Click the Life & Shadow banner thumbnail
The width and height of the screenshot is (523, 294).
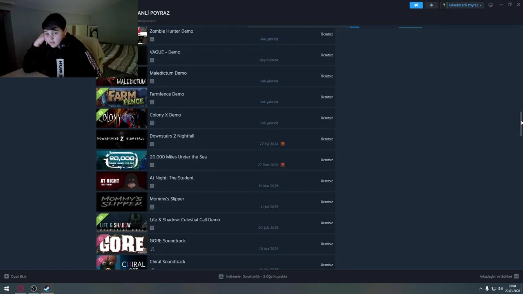click(121, 223)
